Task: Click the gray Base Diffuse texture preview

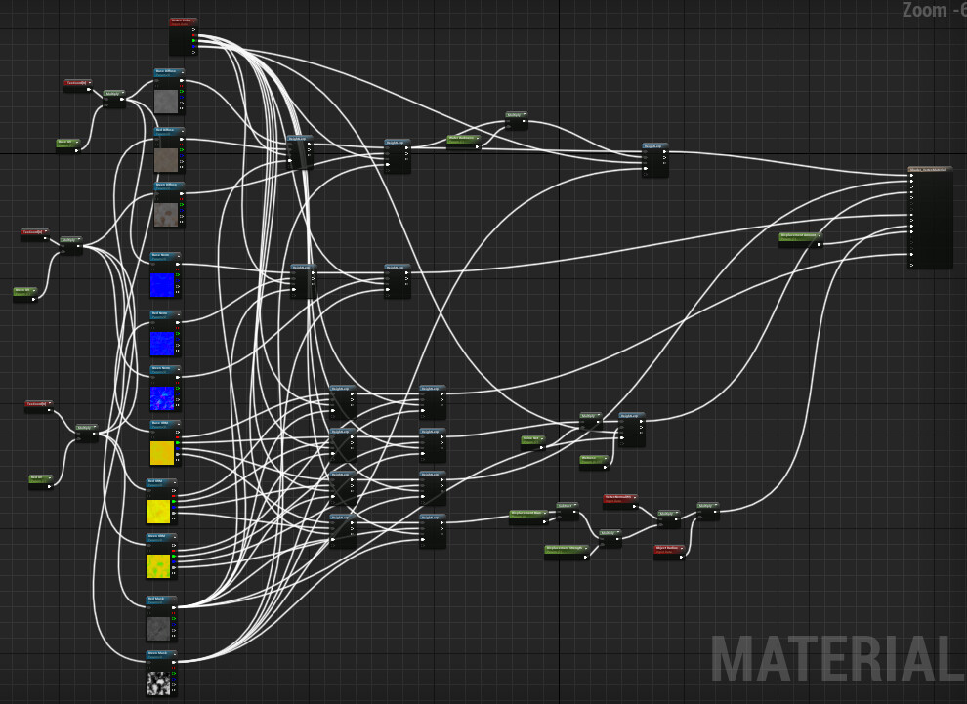Action: click(166, 102)
